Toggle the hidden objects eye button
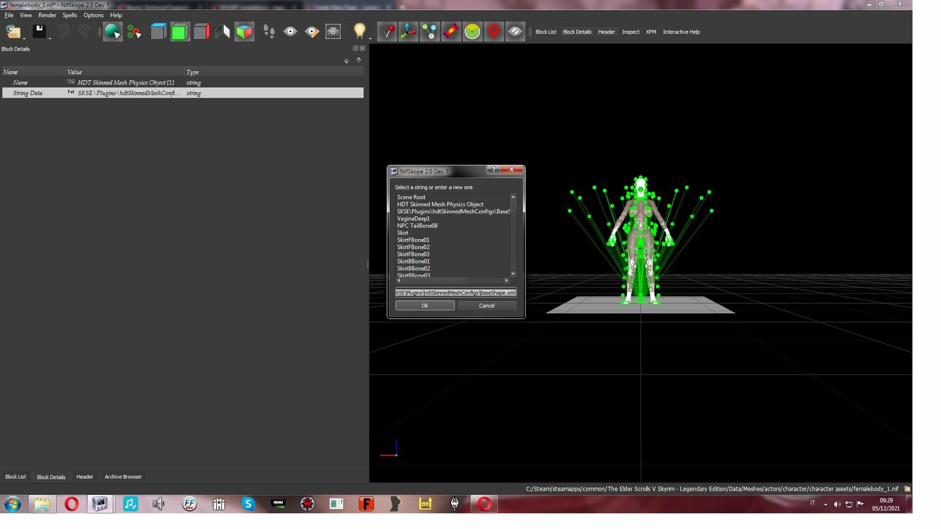 [x=515, y=32]
